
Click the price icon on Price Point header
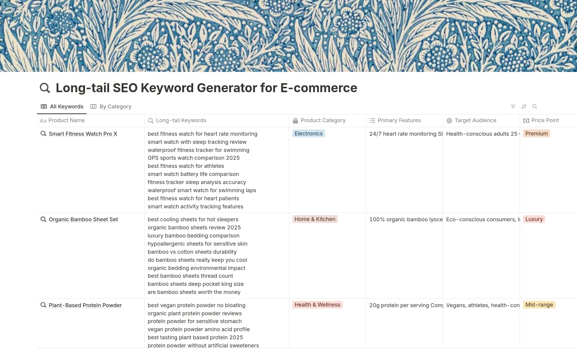pyautogui.click(x=526, y=120)
